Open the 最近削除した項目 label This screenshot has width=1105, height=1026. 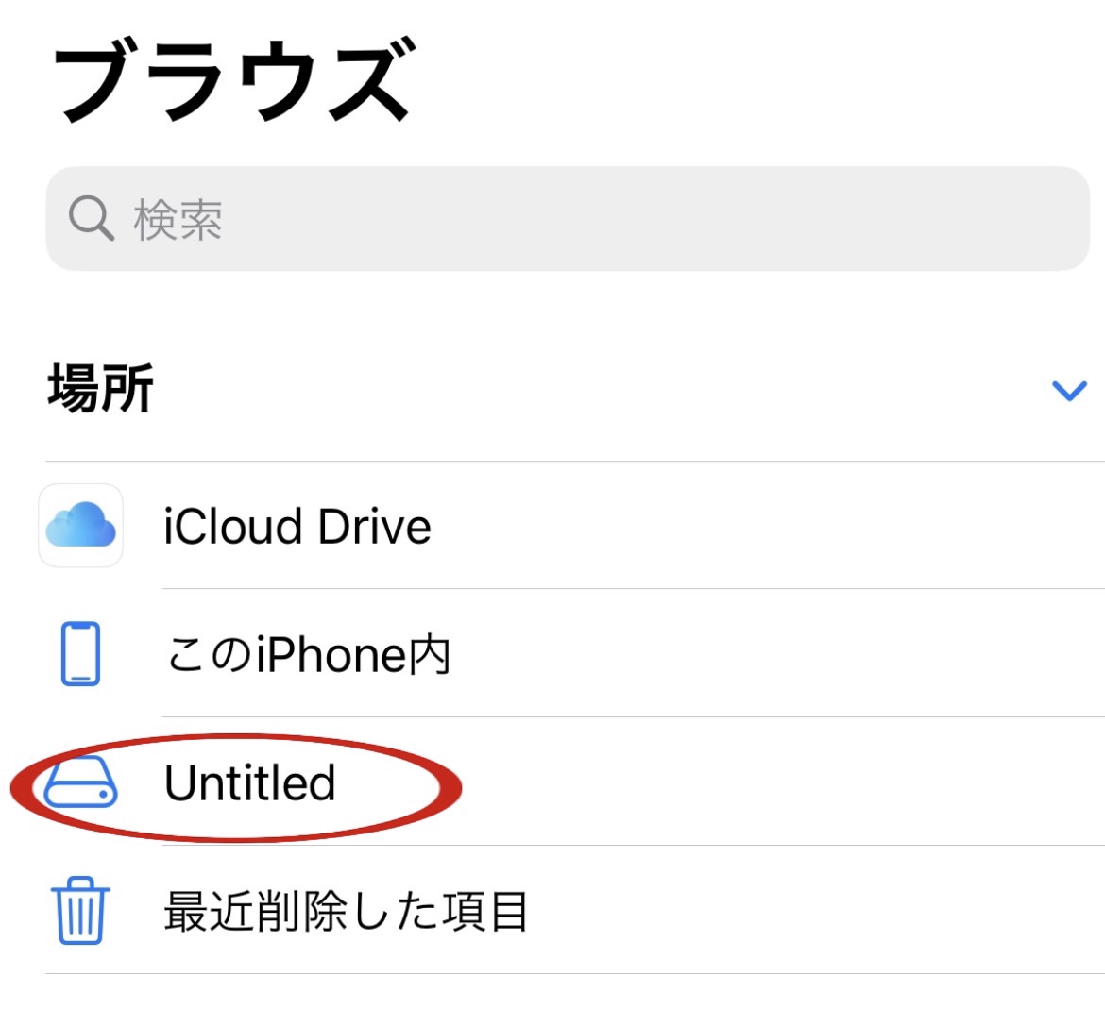tap(345, 912)
